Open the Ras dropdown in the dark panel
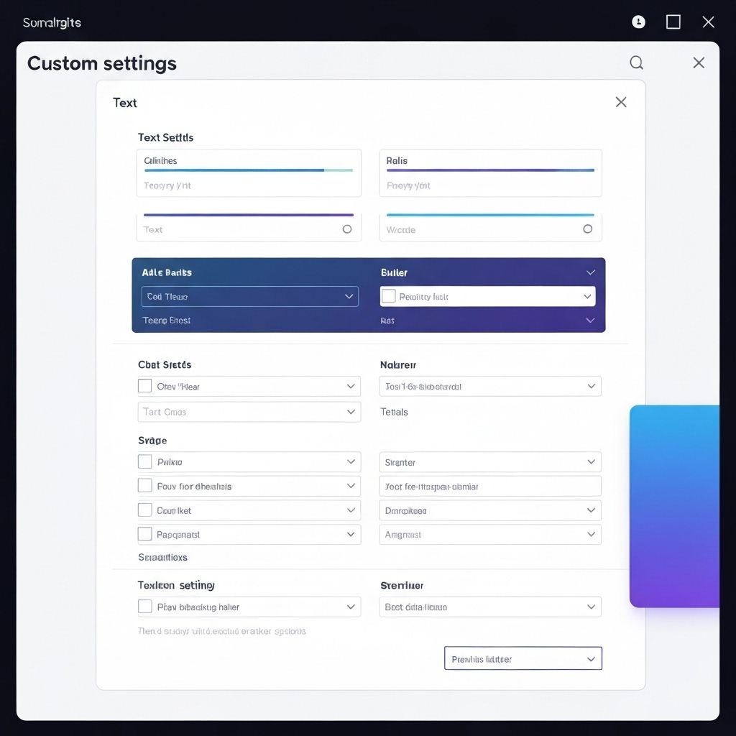Image resolution: width=736 pixels, height=736 pixels. pos(589,321)
